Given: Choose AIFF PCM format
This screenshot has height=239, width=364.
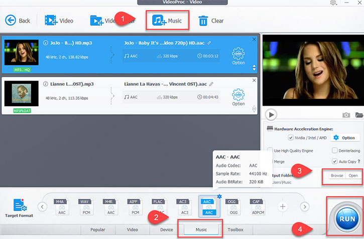Looking at the screenshot, I should 135,206.
